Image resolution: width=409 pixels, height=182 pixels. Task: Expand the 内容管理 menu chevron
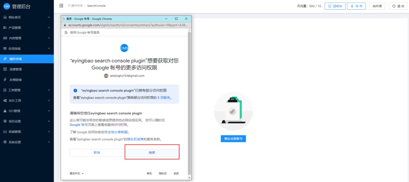[49, 38]
